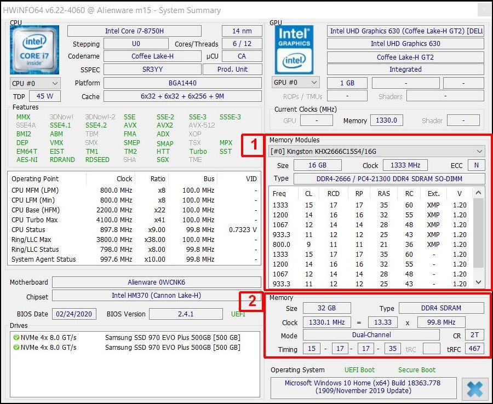
Task: Click the memory timings scrollbar down arrow
Action: point(478,282)
